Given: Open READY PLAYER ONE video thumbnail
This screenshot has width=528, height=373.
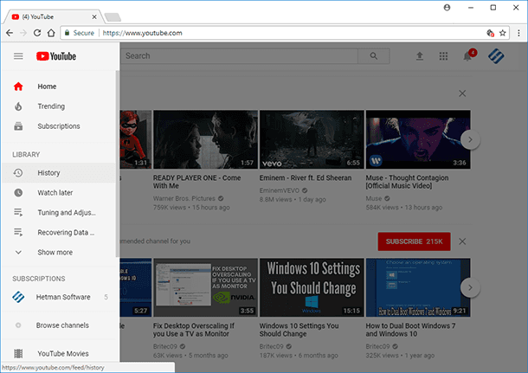Looking at the screenshot, I should pos(206,139).
